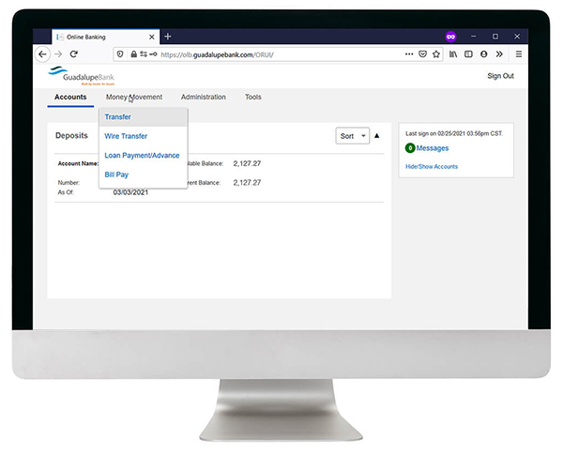The height and width of the screenshot is (455, 563).
Task: Click the As Of date 03/03/2021
Action: click(130, 192)
